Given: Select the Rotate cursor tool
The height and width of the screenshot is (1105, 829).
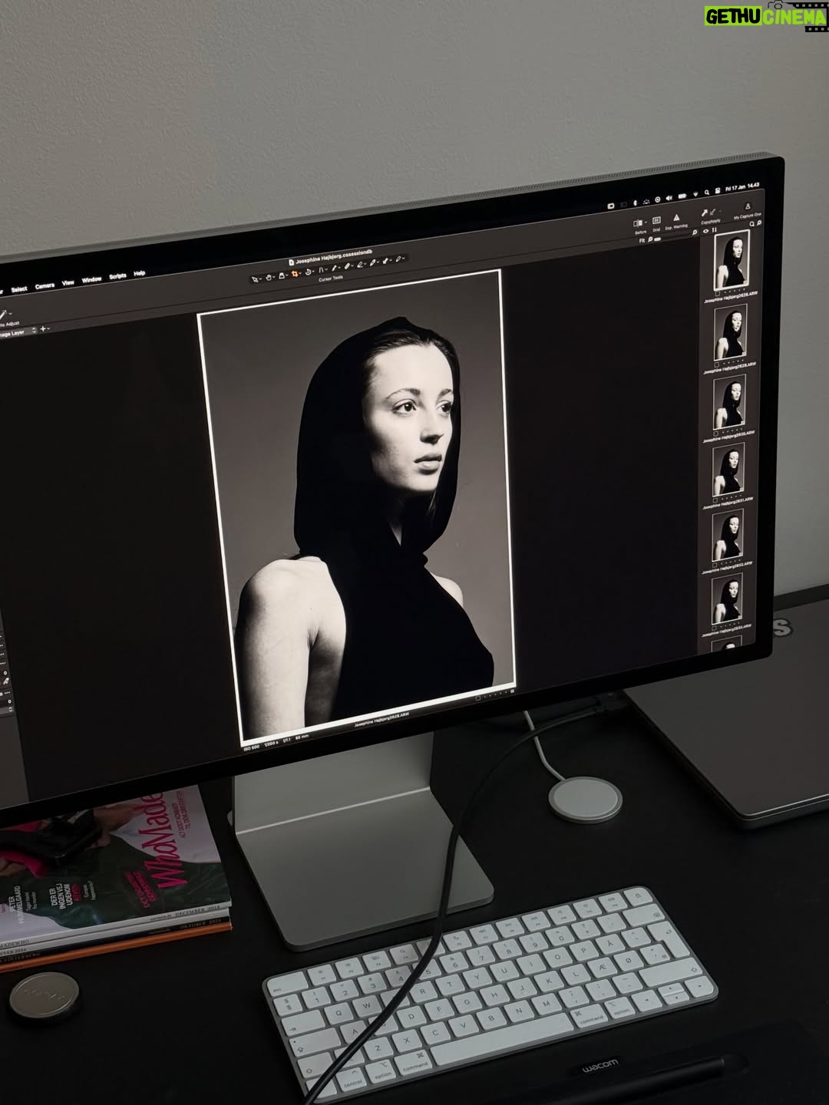Looking at the screenshot, I should click(x=308, y=272).
